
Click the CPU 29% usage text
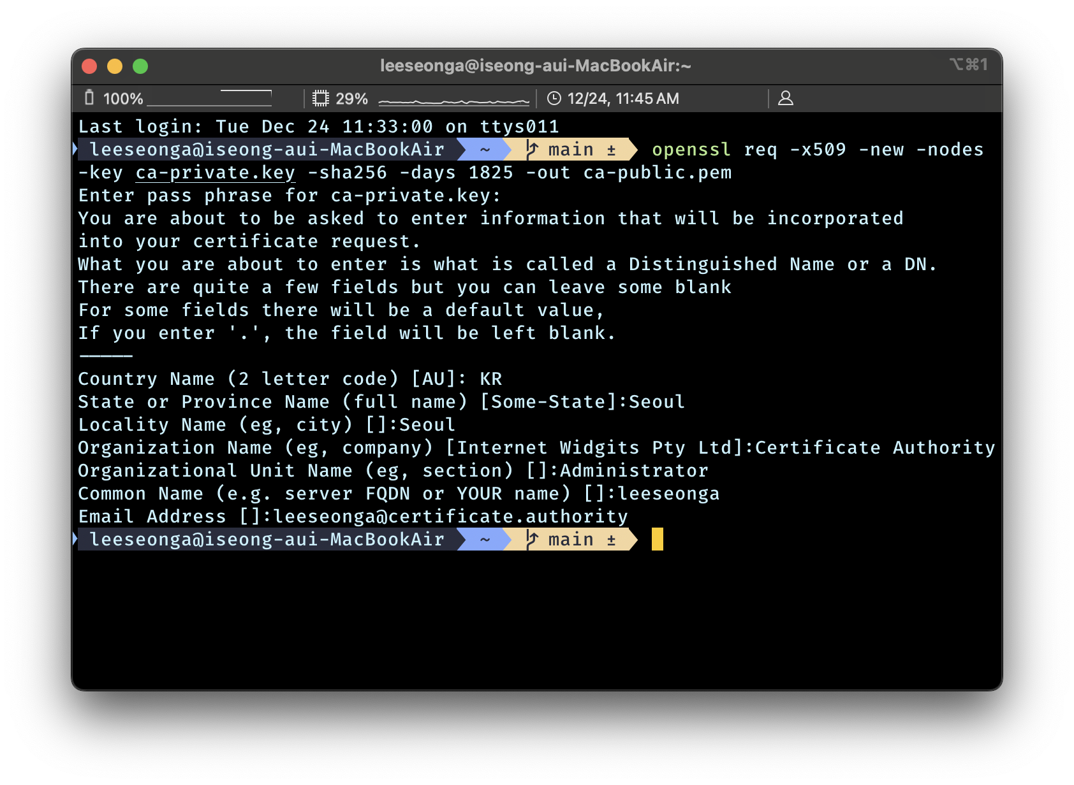pos(352,99)
